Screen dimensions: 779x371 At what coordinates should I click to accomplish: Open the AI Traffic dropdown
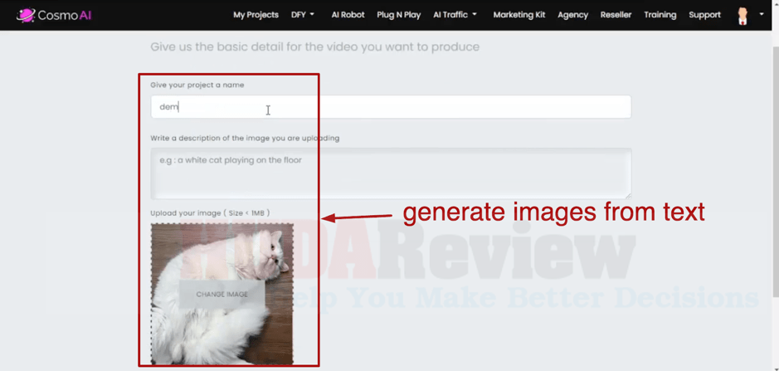pos(455,15)
